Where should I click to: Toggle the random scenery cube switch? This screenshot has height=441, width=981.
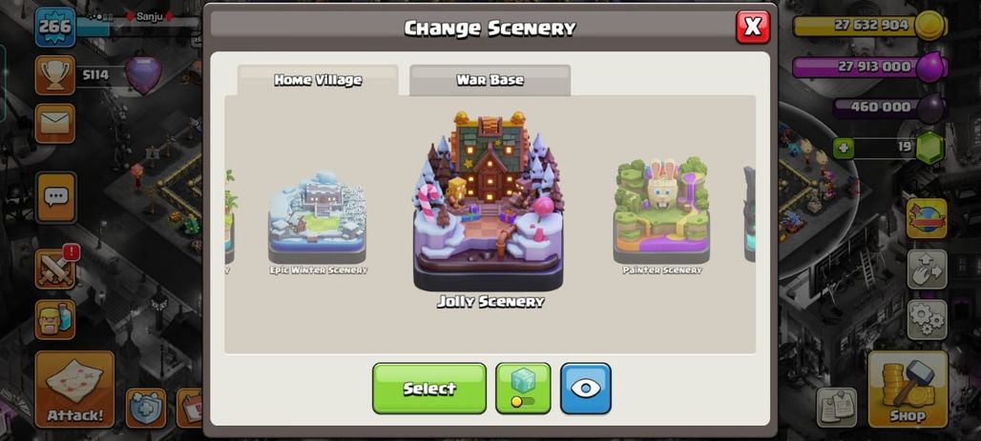pyautogui.click(x=523, y=388)
